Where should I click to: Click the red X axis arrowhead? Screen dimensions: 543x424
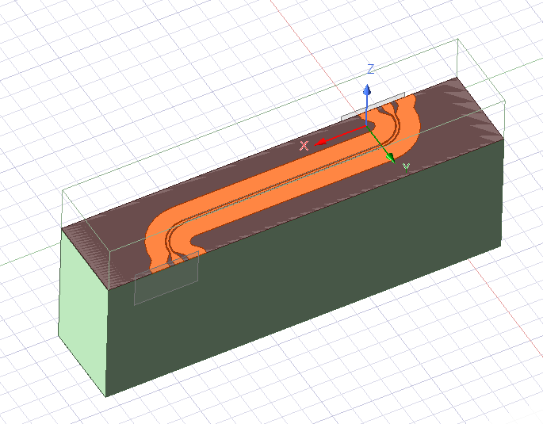[321, 142]
